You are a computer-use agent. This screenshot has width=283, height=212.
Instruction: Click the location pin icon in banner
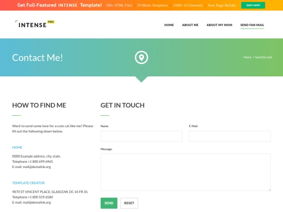point(141,58)
